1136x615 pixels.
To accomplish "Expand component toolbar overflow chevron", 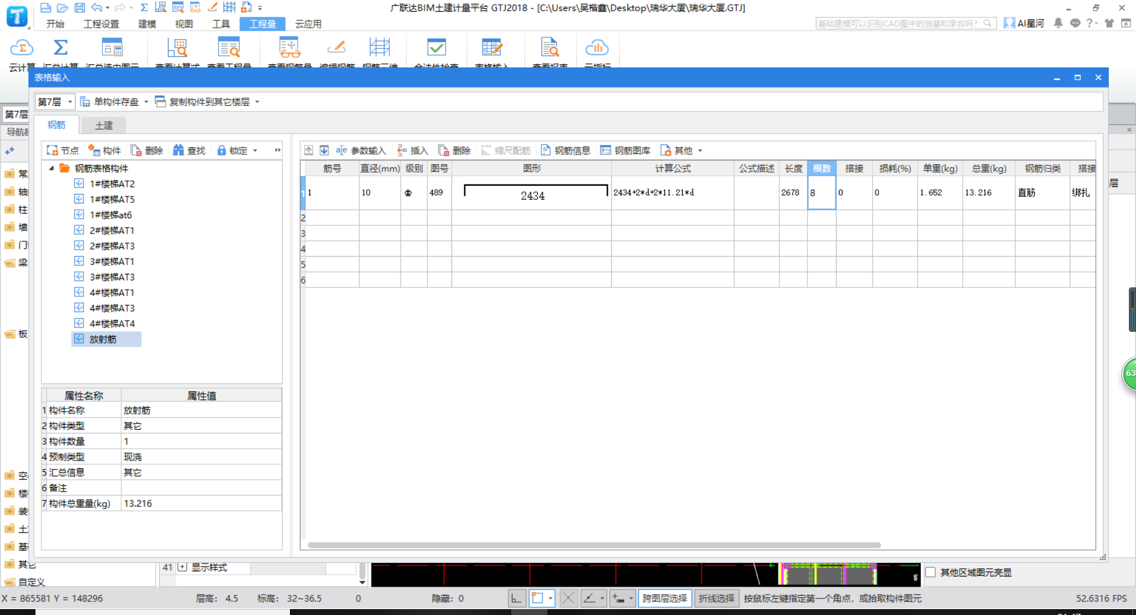I will [x=277, y=150].
